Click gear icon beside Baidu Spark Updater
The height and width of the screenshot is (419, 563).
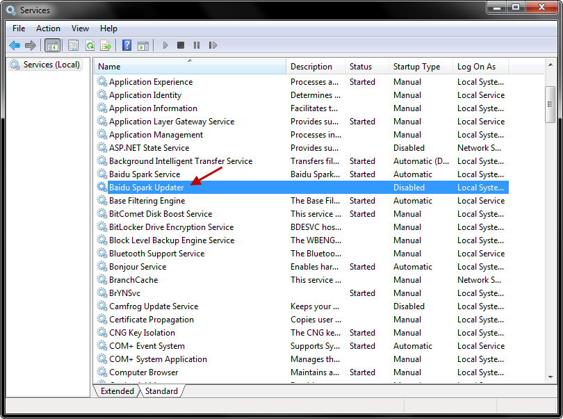pos(102,187)
